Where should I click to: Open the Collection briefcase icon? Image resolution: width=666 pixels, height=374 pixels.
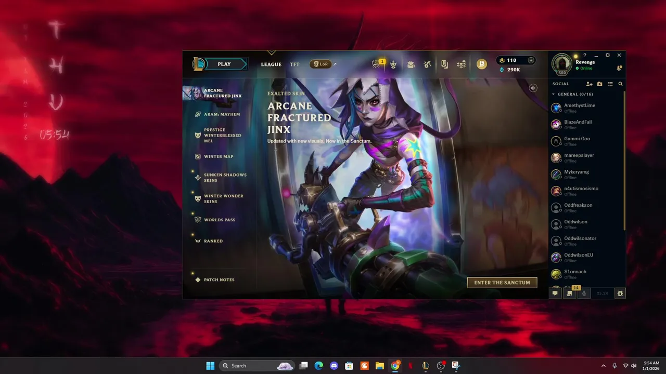coord(411,64)
